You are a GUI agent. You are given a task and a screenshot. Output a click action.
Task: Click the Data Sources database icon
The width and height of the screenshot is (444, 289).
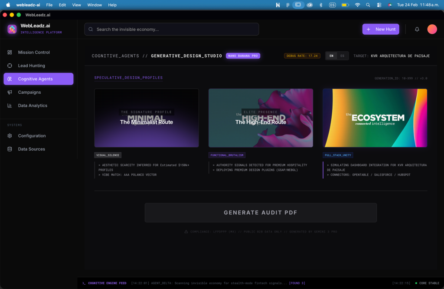pos(10,149)
